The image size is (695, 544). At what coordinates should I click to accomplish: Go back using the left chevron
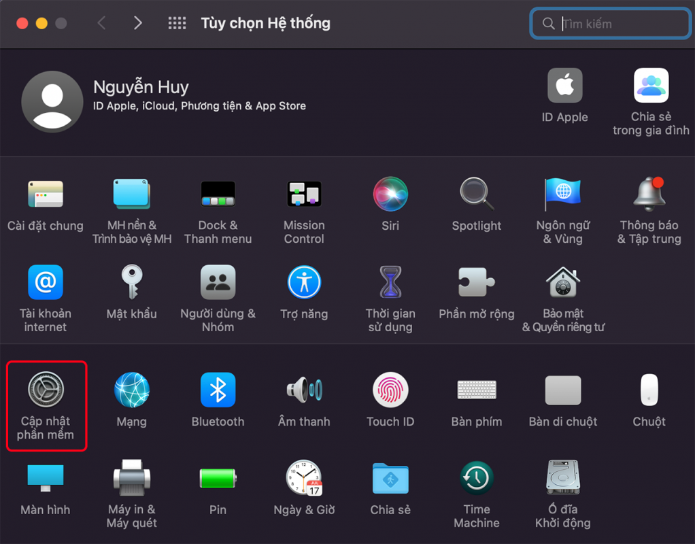coord(102,23)
